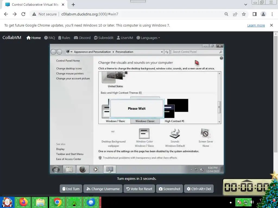Click the Control Panel help icon
Image resolution: width=278 pixels, height=208 pixels.
coord(221,58)
